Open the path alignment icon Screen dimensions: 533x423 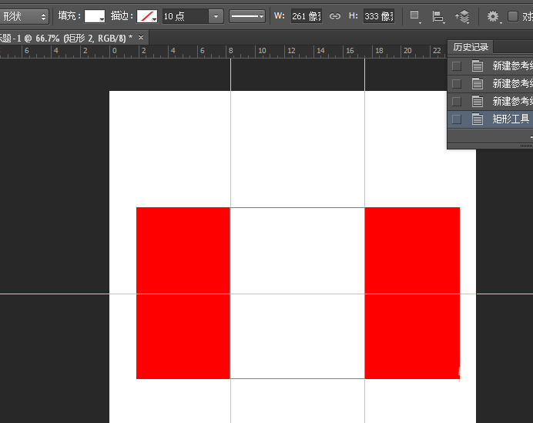tap(438, 16)
